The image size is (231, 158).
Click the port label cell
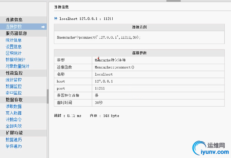coord(73,88)
